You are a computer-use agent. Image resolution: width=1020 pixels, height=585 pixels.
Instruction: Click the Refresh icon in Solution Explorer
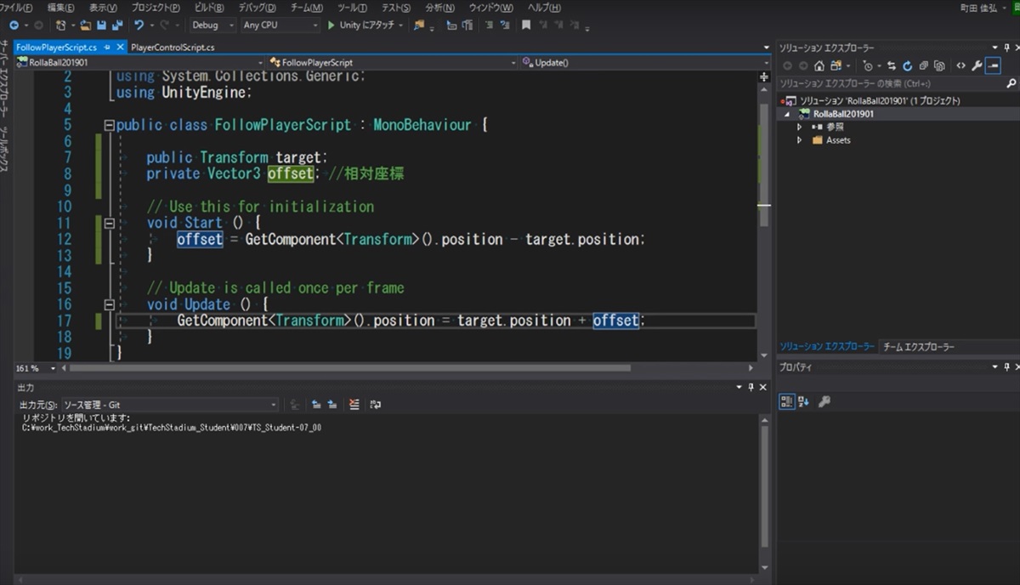coord(907,65)
